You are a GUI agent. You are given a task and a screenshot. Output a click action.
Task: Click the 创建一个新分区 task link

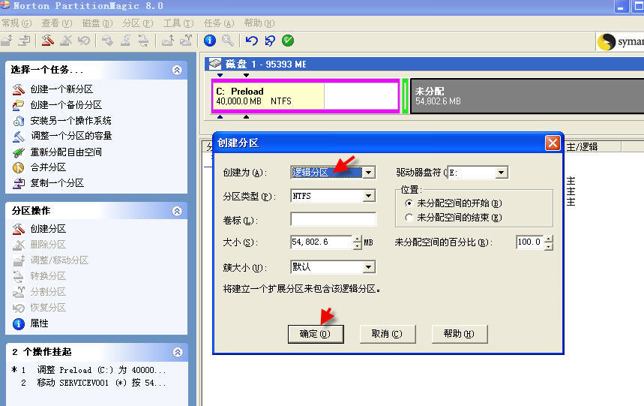point(61,89)
